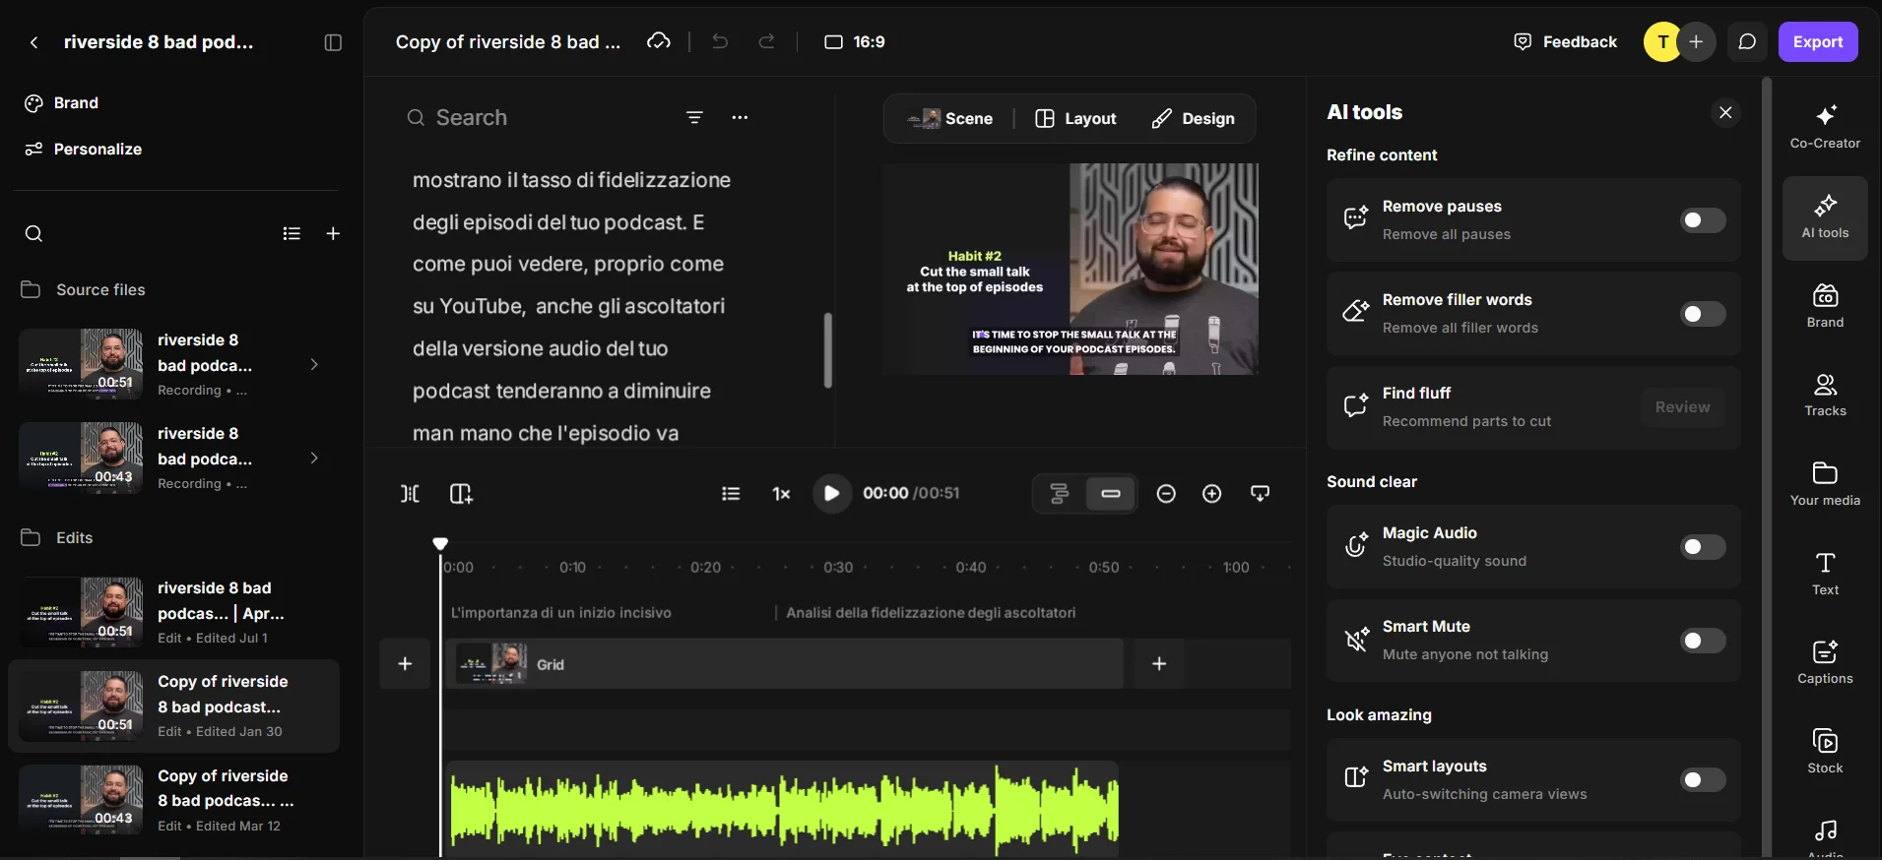Image resolution: width=1882 pixels, height=860 pixels.
Task: Change playback speed 1x
Action: coord(781,493)
